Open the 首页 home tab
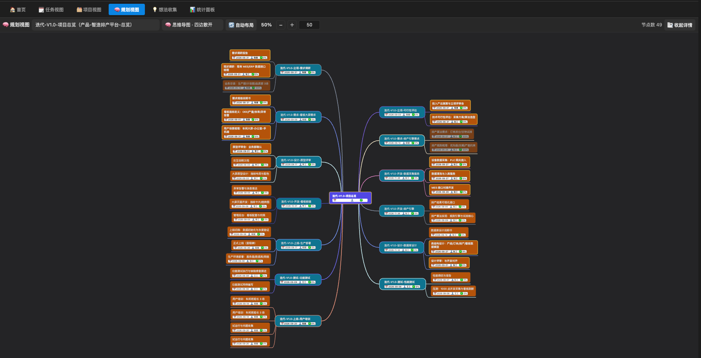Image resolution: width=701 pixels, height=358 pixels. click(x=18, y=9)
